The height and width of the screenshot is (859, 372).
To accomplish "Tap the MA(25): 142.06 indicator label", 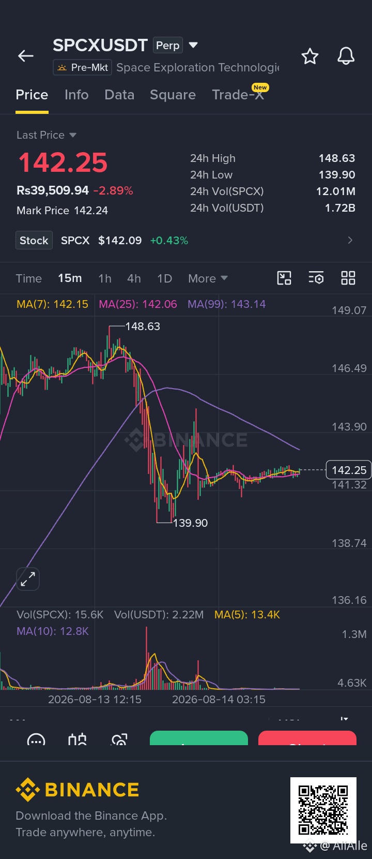I will click(x=138, y=304).
